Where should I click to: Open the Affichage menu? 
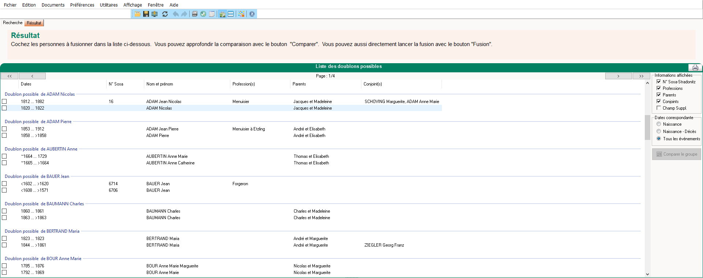click(x=133, y=5)
